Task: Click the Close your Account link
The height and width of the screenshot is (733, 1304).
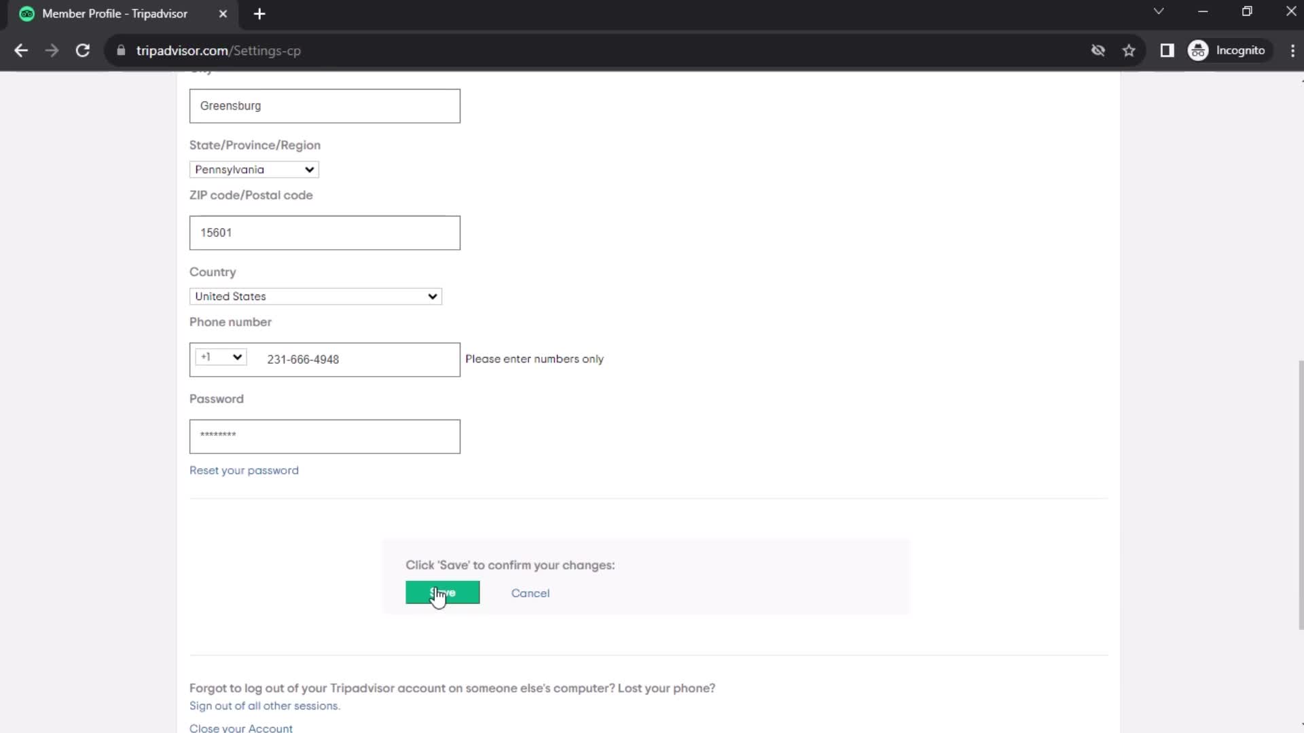Action: point(241,728)
